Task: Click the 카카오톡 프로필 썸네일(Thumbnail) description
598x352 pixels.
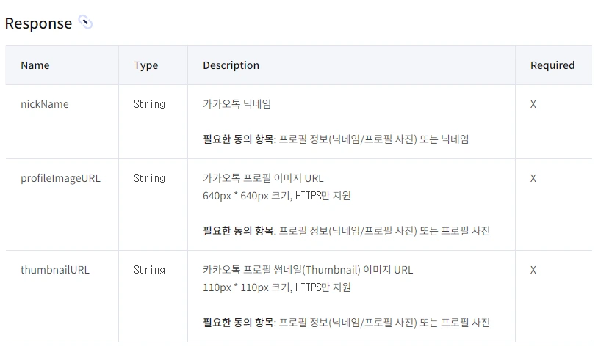Action: tap(308, 270)
